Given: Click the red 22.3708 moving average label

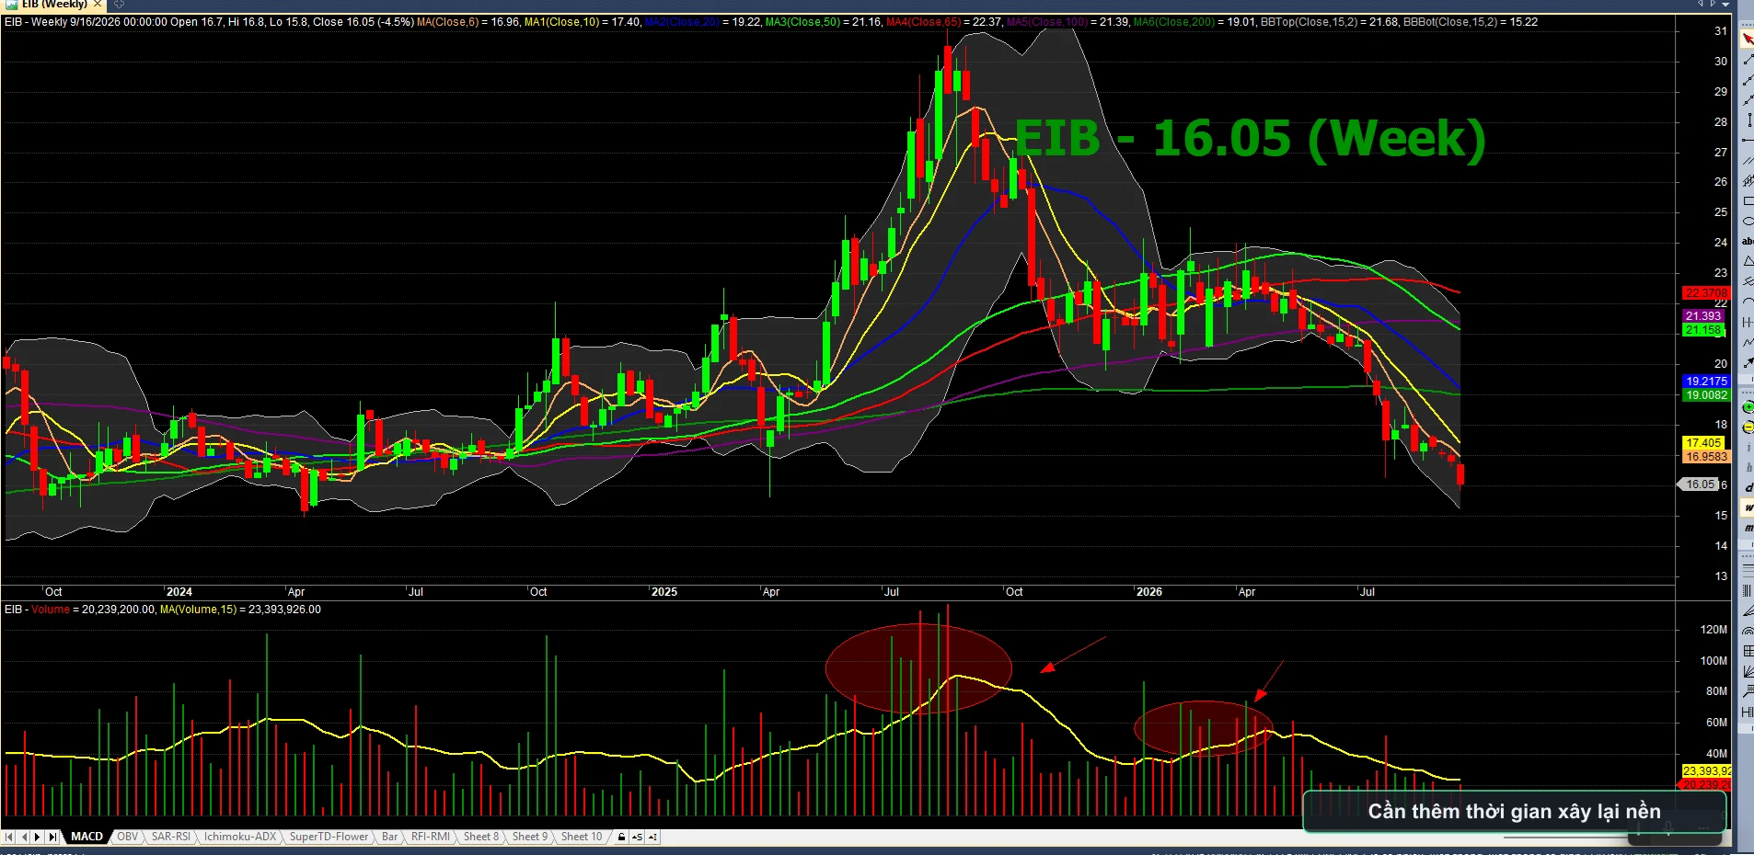Looking at the screenshot, I should click(1706, 293).
